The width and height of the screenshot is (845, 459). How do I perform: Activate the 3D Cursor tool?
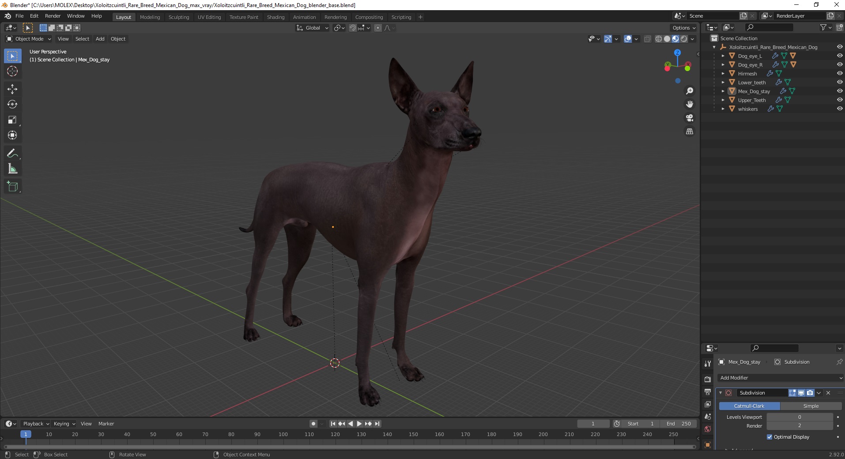[x=12, y=71]
